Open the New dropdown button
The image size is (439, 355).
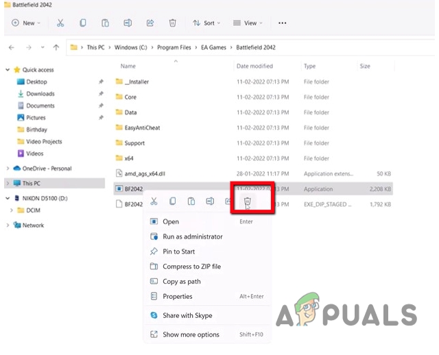pyautogui.click(x=26, y=23)
